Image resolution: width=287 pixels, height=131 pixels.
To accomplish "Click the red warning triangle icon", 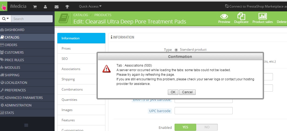I will 106,69.
